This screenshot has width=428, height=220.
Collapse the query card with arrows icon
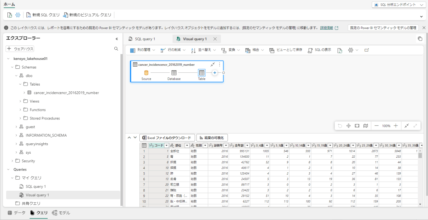213,64
